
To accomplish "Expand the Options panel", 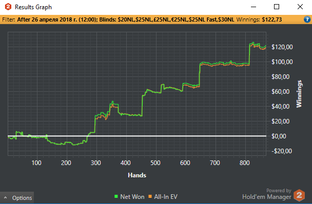I will 17,198.
